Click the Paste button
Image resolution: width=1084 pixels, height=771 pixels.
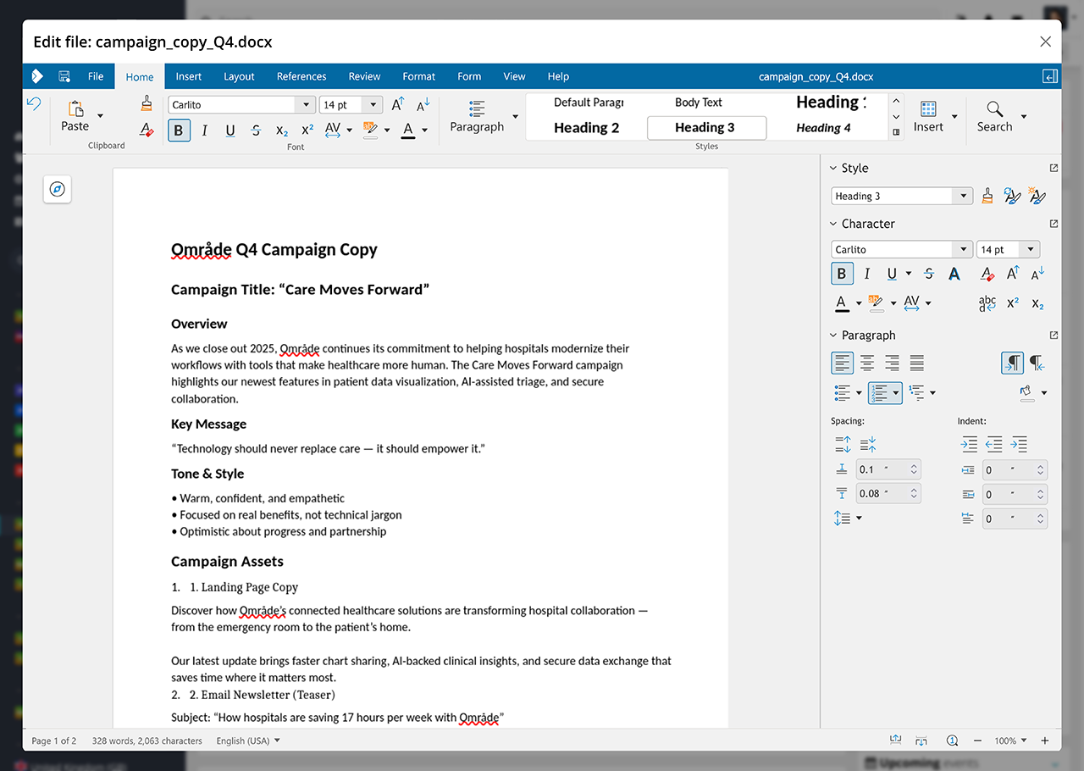75,117
